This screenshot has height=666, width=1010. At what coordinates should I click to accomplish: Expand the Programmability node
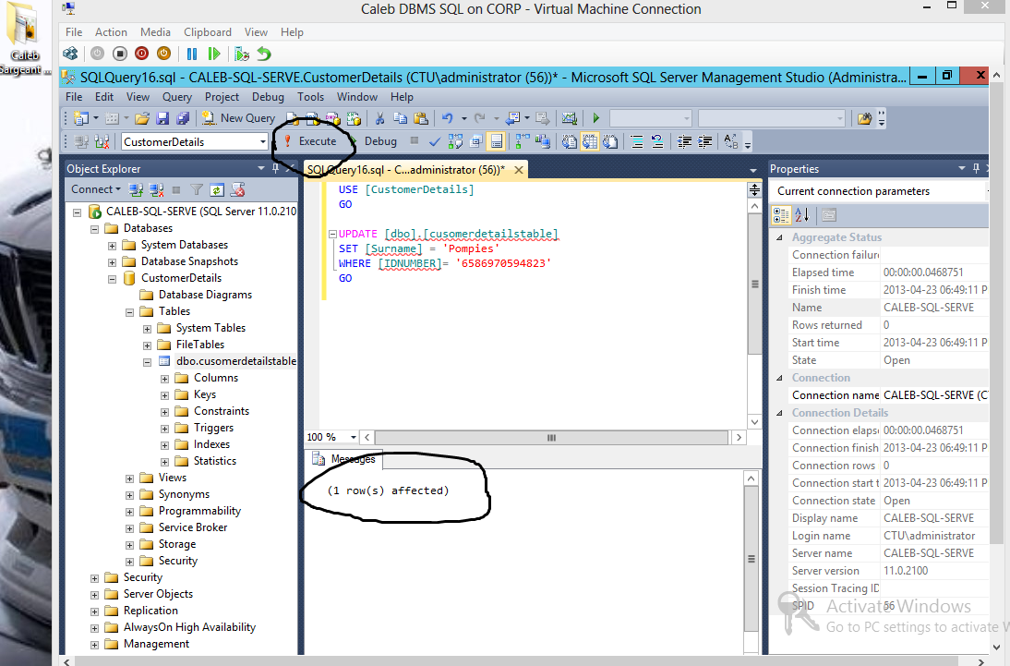(129, 512)
